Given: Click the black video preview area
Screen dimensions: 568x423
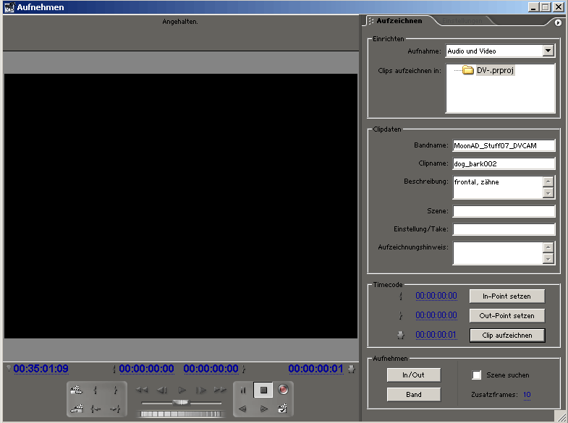Looking at the screenshot, I should click(181, 206).
